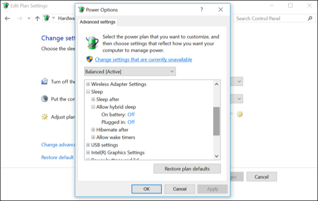
Task: Select the Advanced settings tab
Action: pyautogui.click(x=97, y=22)
